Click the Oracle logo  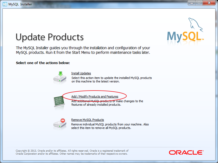[186, 152]
